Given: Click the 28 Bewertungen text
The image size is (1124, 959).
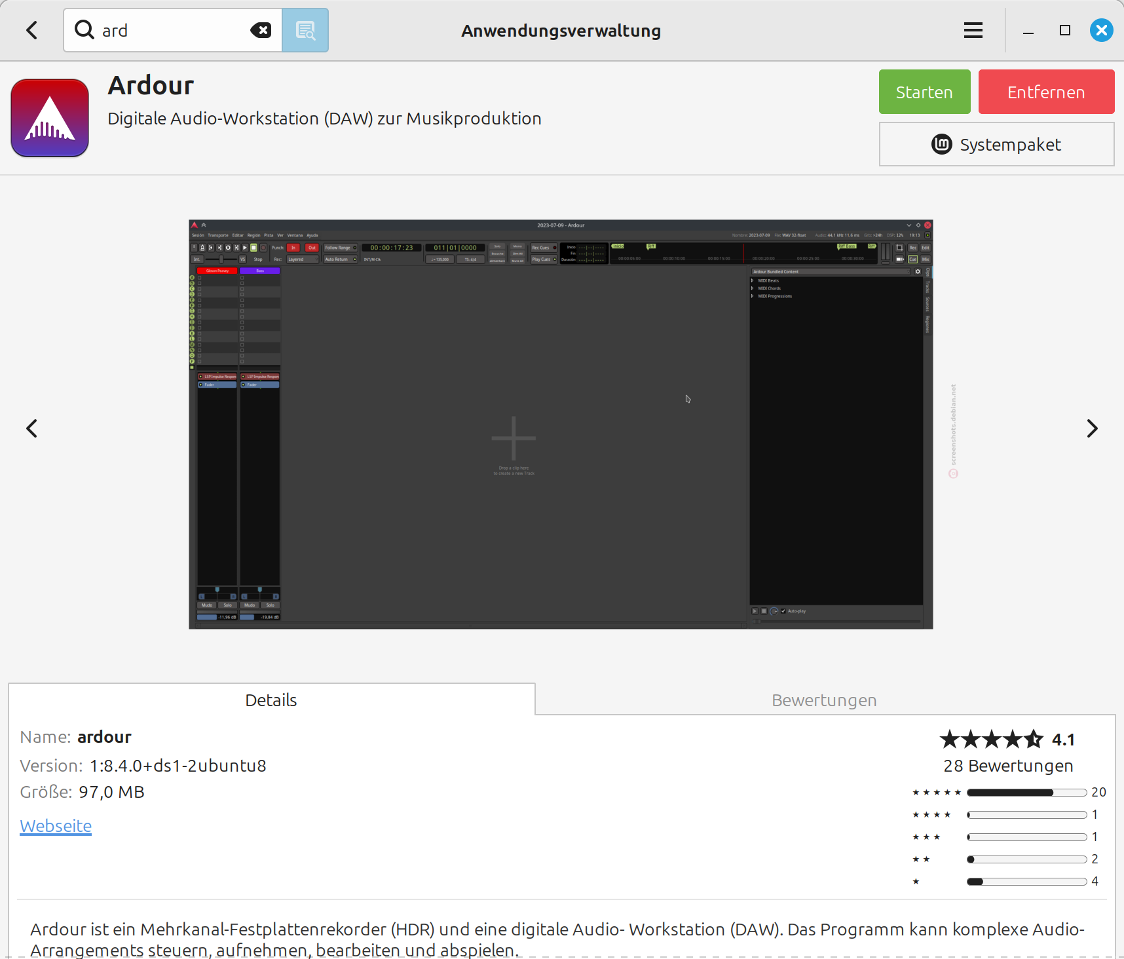Looking at the screenshot, I should [x=1008, y=765].
